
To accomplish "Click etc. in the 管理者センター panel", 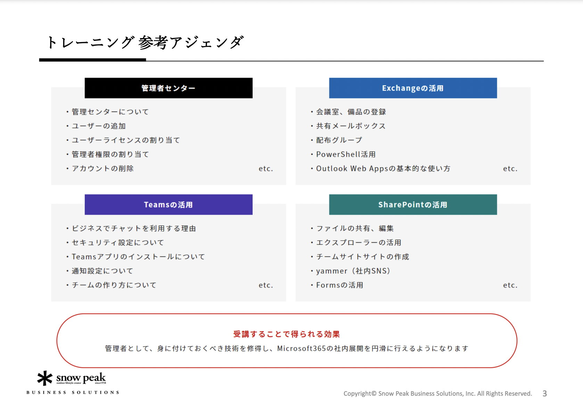I will [x=266, y=169].
